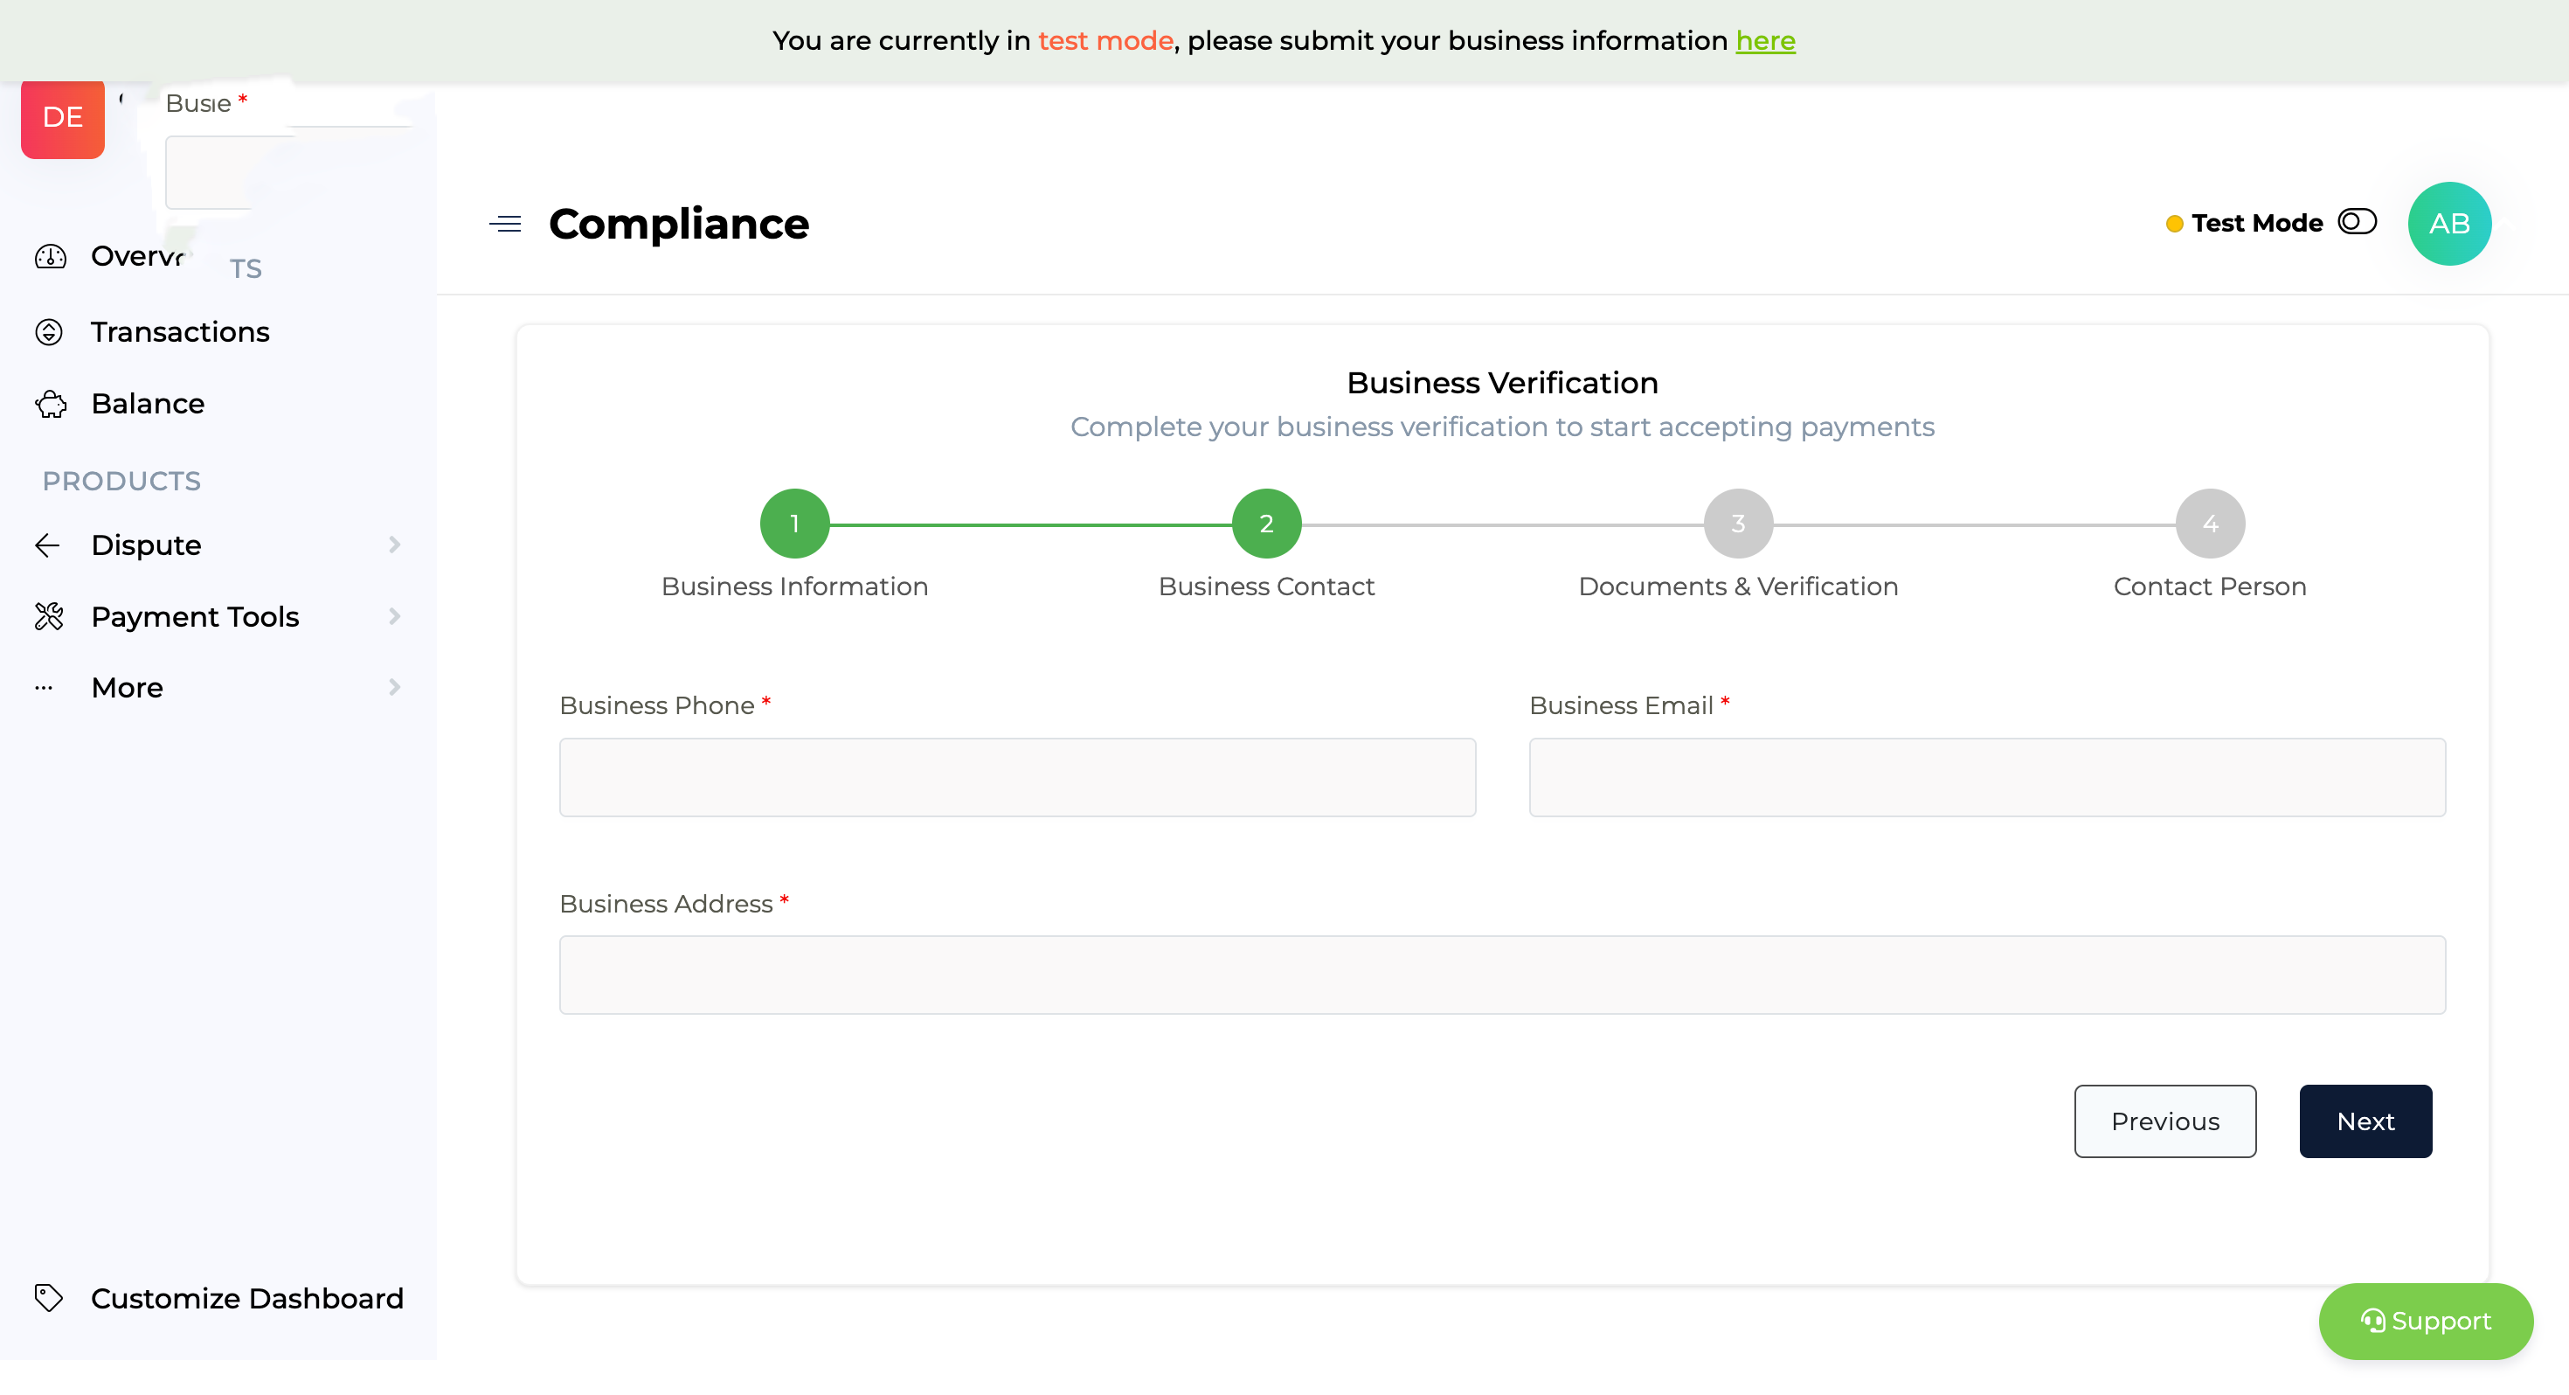Open the 'here' business information link
This screenshot has height=1395, width=2569.
click(x=1764, y=41)
